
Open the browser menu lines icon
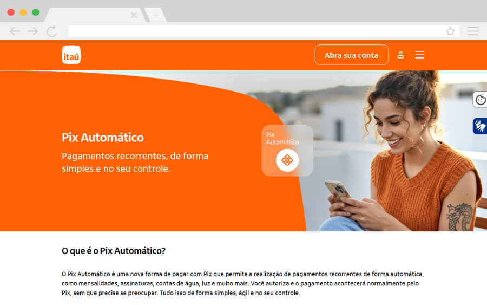[x=473, y=31]
